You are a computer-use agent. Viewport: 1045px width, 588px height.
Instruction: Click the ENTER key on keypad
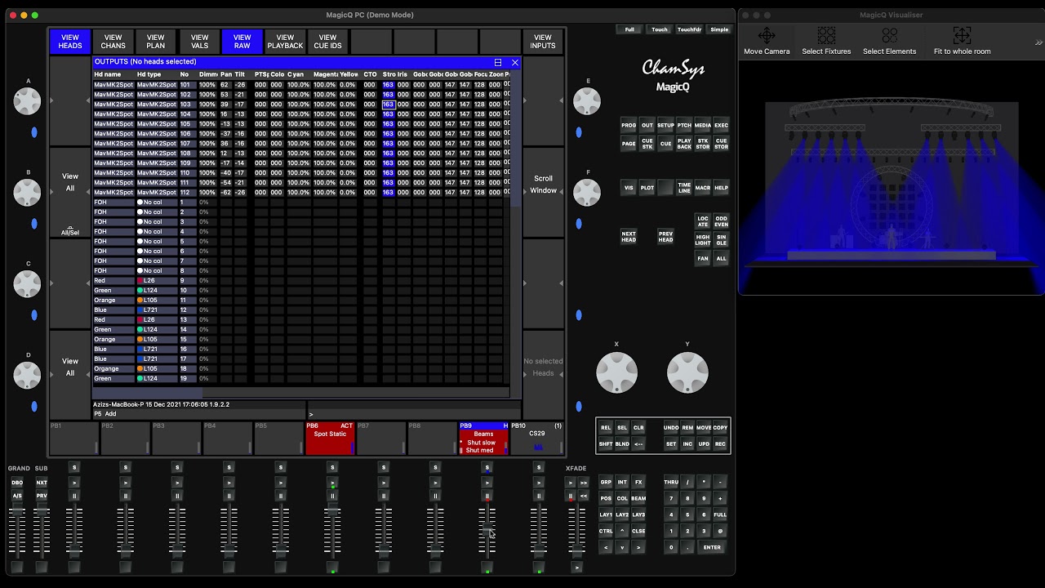[x=712, y=547]
